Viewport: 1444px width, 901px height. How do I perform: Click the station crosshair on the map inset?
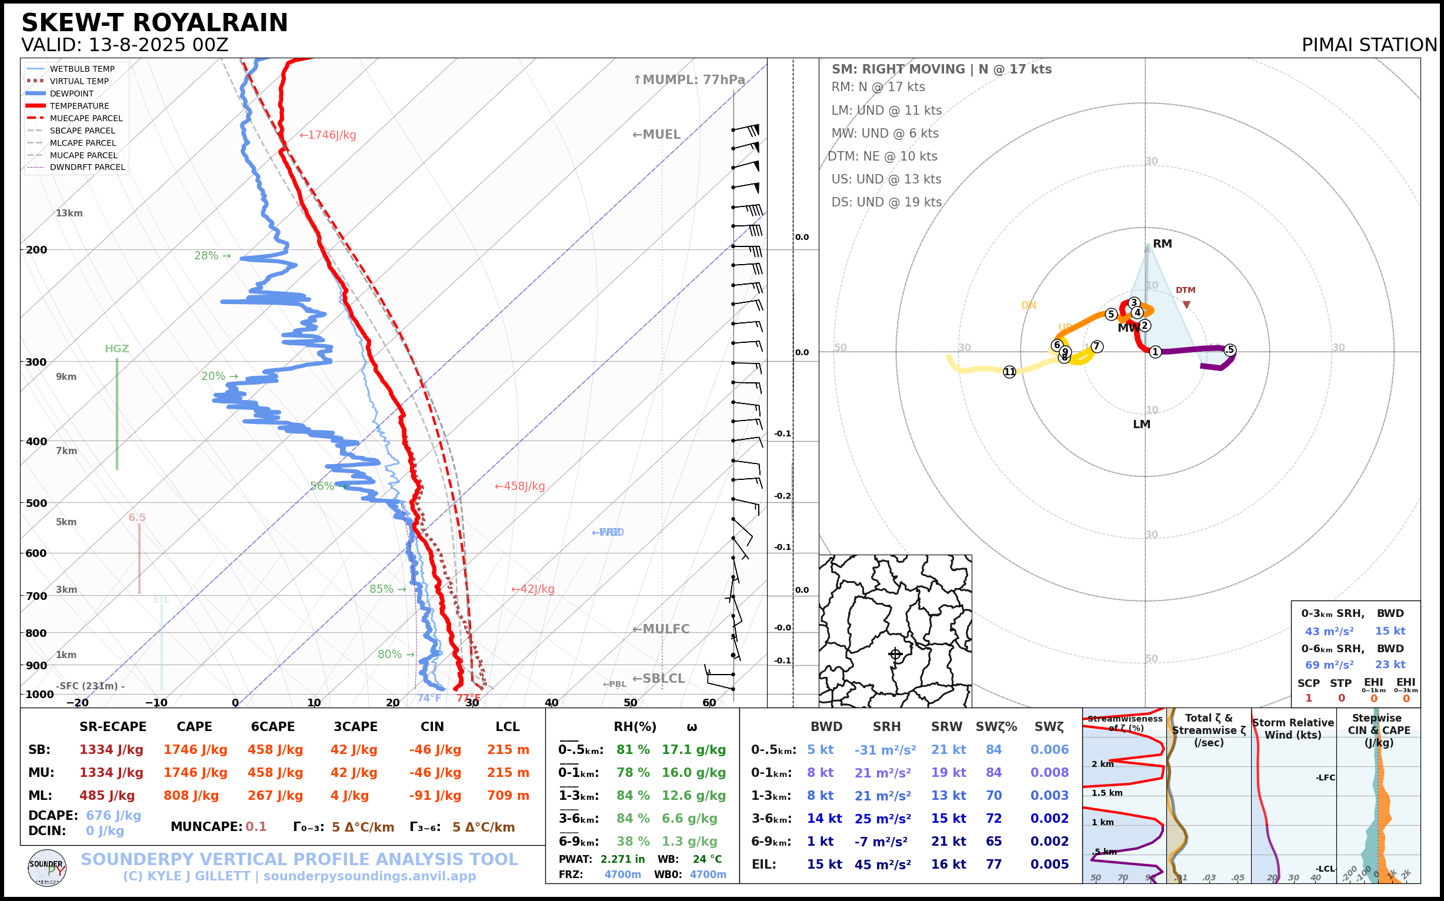895,655
